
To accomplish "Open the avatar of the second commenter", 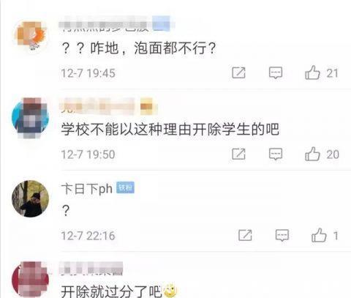I will coord(30,118).
